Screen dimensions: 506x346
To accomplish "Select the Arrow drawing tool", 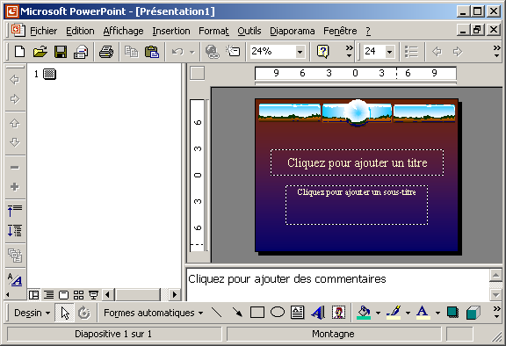I will 237,313.
